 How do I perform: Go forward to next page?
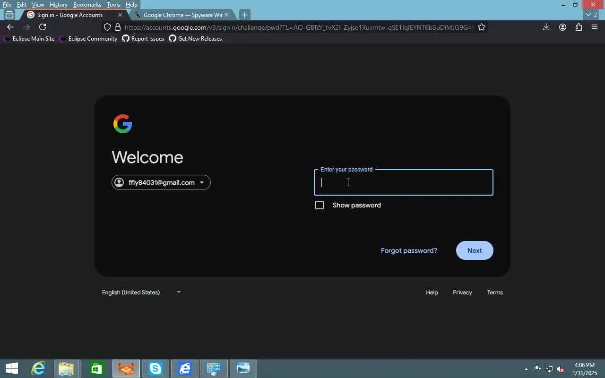point(26,27)
